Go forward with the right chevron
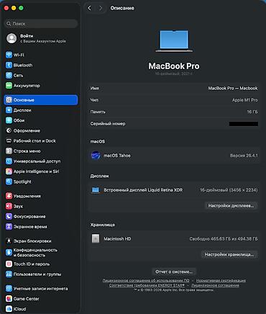Screen dimensions: 266x314 [x=101, y=8]
